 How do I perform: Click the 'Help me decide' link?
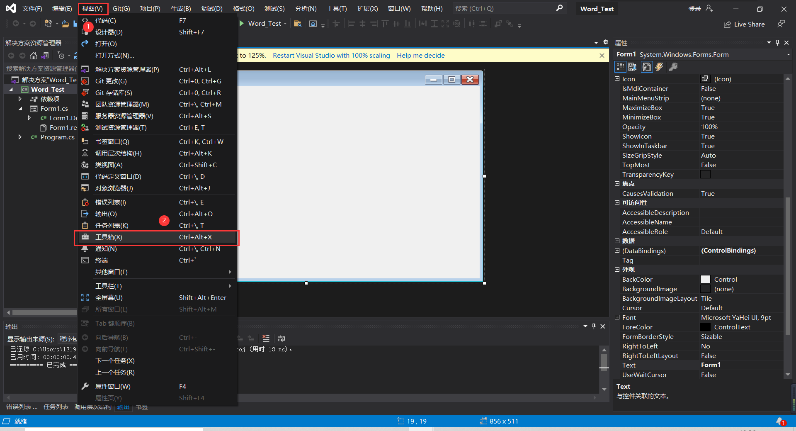(x=421, y=56)
